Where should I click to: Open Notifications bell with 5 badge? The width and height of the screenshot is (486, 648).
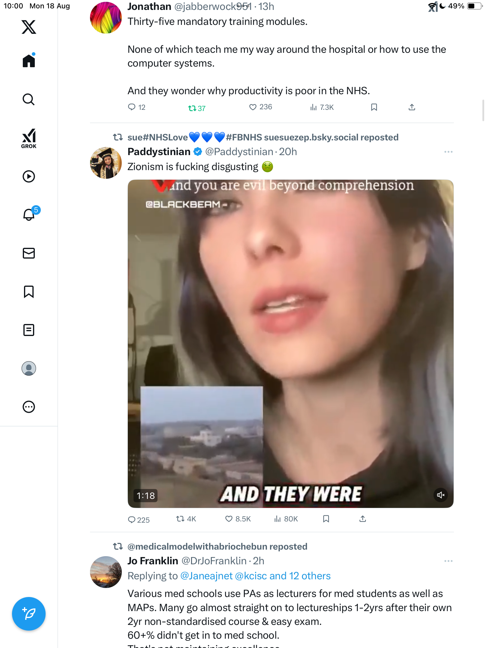click(x=29, y=214)
